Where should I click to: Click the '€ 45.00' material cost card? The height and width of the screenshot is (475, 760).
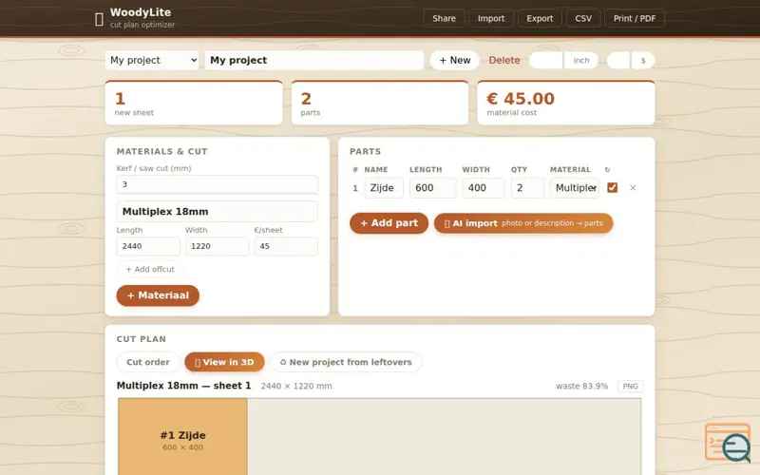tap(566, 103)
